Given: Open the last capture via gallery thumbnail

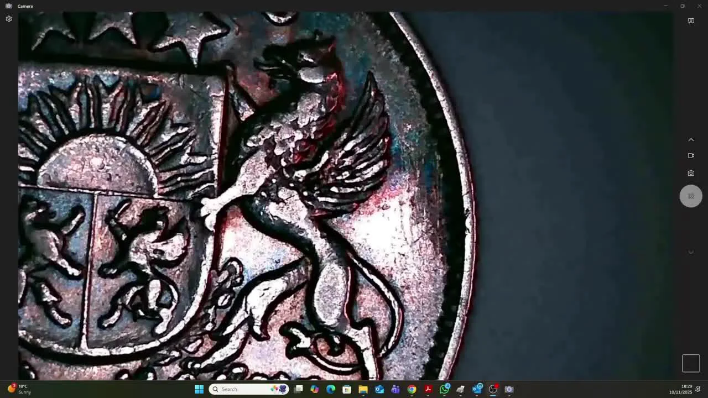Looking at the screenshot, I should [x=691, y=363].
